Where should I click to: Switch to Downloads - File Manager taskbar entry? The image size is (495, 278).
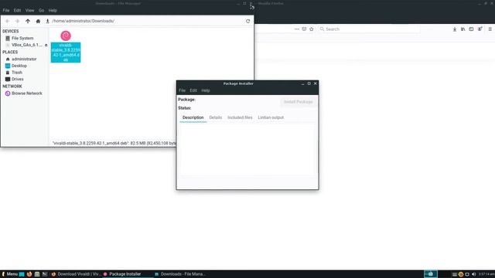point(179,274)
